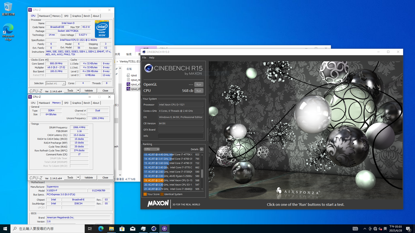Image resolution: width=415 pixels, height=233 pixels.
Task: Open the notification center icon
Action: (x=408, y=229)
